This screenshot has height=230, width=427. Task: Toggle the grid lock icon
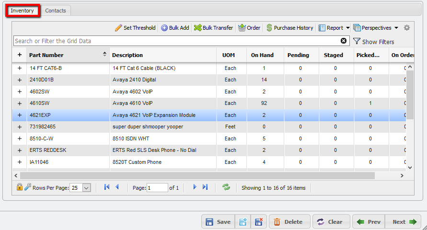[20, 187]
